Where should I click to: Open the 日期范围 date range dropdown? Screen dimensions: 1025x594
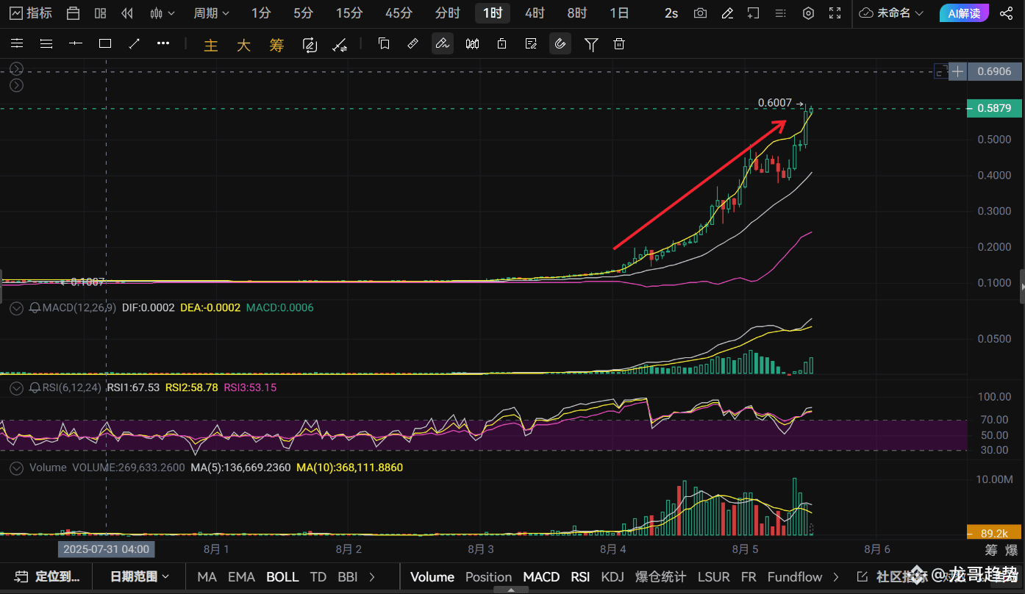[140, 577]
